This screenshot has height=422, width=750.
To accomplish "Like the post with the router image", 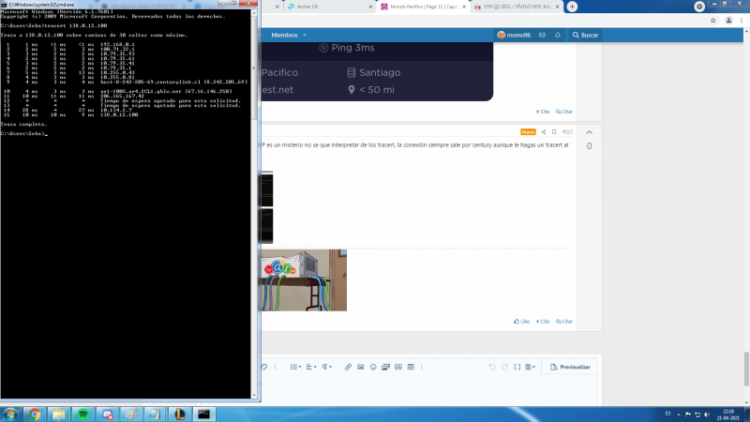I will point(521,321).
